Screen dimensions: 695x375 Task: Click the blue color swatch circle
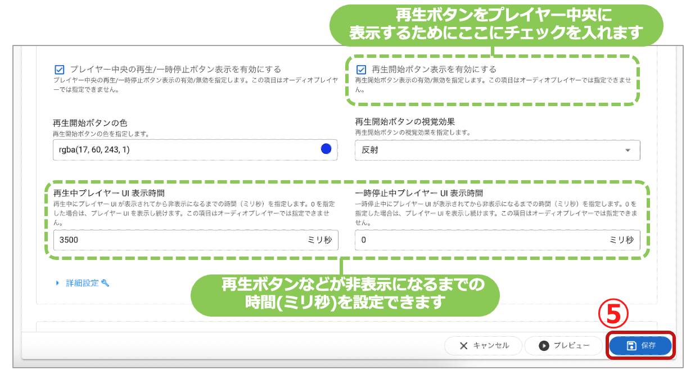[x=325, y=150]
